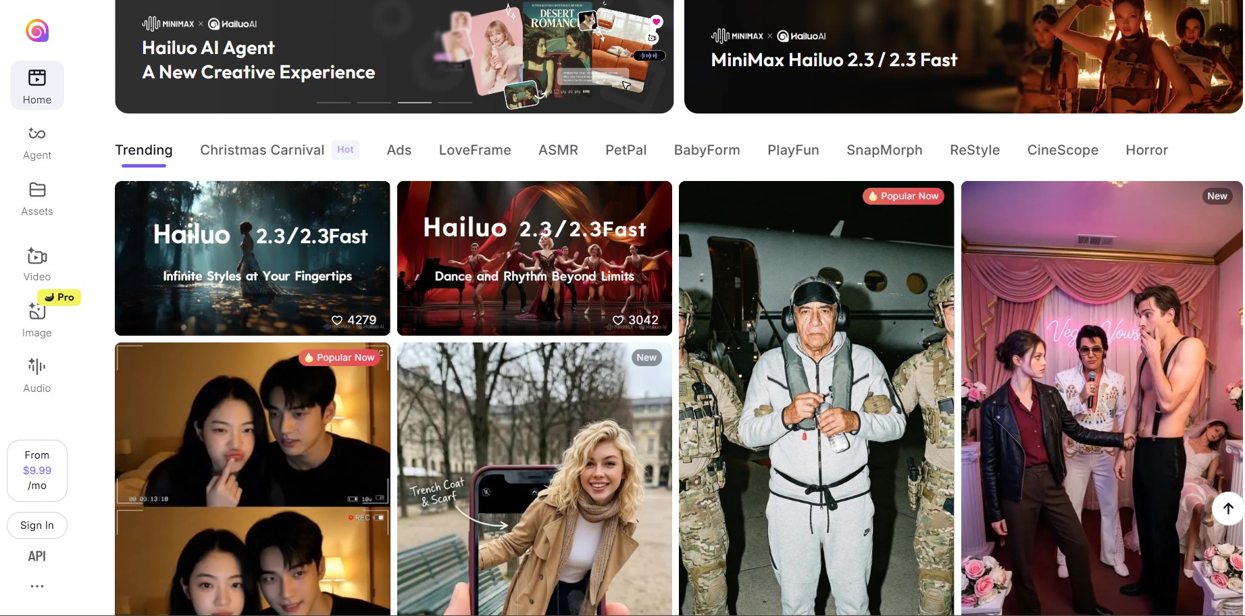Select the third banner carousel indicator
The width and height of the screenshot is (1245, 616).
[414, 103]
